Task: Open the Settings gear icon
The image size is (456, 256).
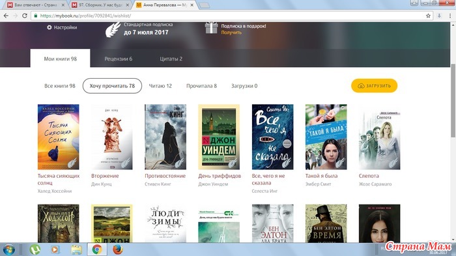Action: point(49,27)
